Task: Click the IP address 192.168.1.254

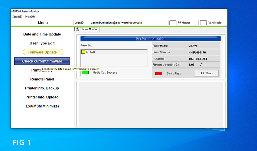Action: coord(198,59)
